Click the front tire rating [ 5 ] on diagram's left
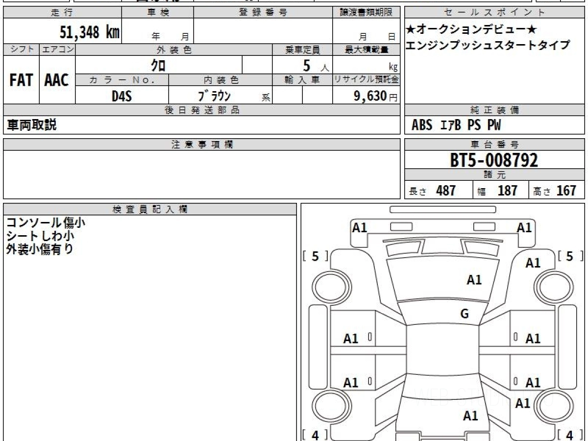Screen dimensions: 588x441 [315, 256]
